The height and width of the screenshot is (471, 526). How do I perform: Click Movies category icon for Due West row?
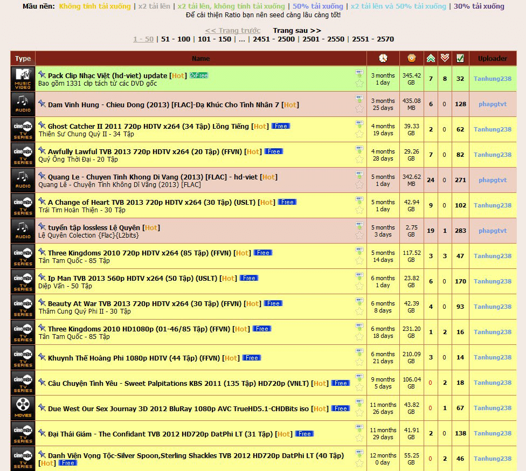point(23,408)
